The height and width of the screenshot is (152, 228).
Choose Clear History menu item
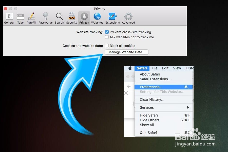click(164, 100)
